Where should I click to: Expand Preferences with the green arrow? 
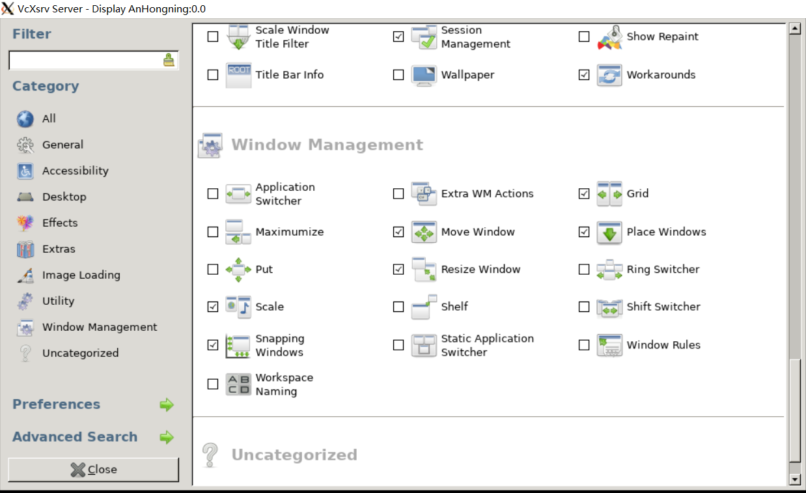coord(167,404)
